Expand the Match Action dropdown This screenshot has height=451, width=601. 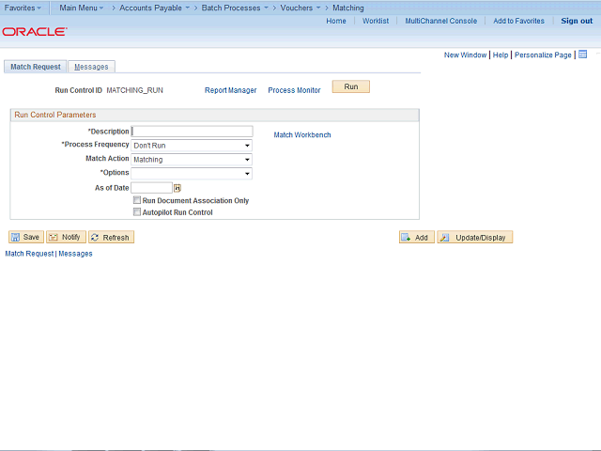pyautogui.click(x=192, y=160)
